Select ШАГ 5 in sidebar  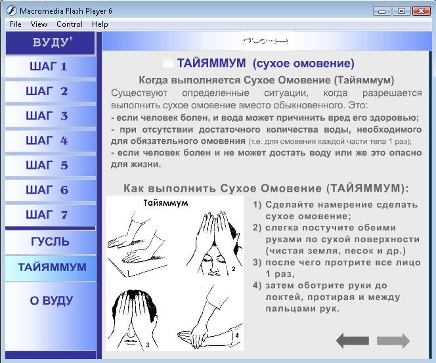pos(51,165)
